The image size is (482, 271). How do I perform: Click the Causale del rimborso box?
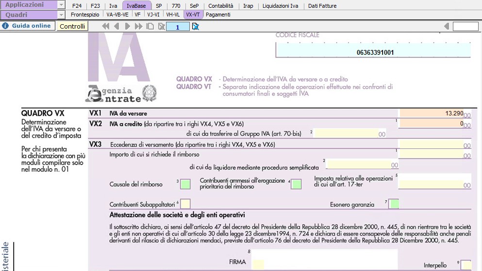click(185, 184)
